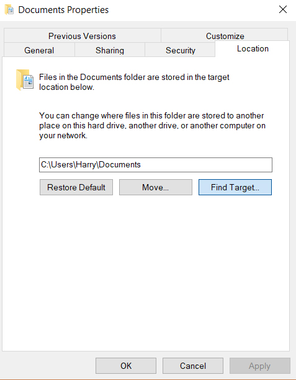This screenshot has height=380, width=296.
Task: Click the Documents Properties title bar text
Action: (x=63, y=10)
